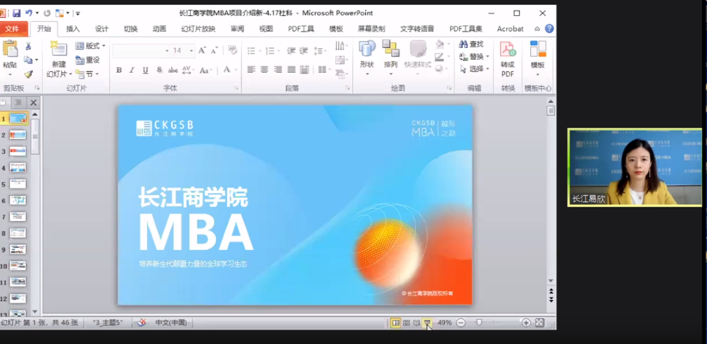
Task: Switch to the Transitions (切换) tab
Action: coord(130,29)
